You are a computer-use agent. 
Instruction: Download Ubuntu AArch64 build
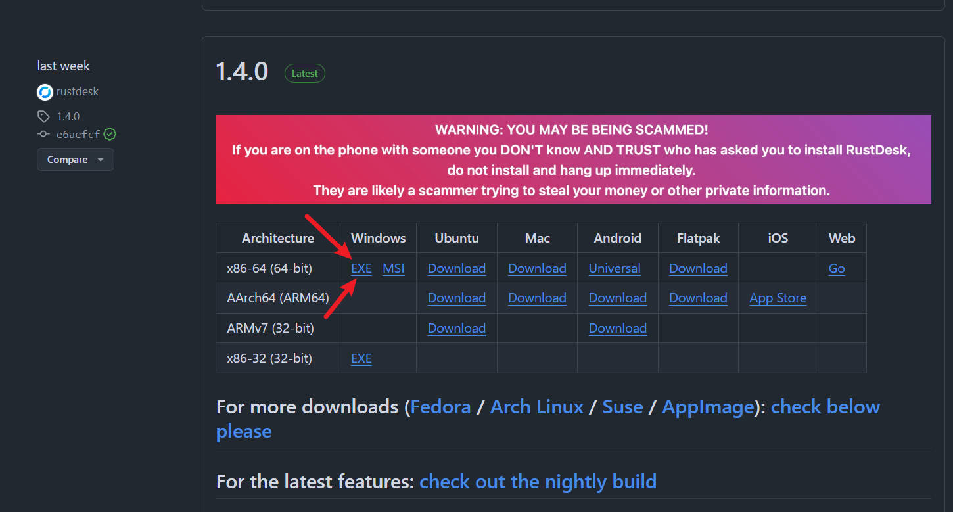(x=457, y=298)
